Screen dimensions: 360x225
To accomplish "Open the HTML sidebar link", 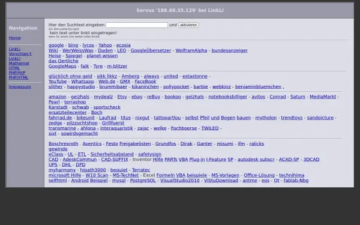I will pyautogui.click(x=14, y=68).
